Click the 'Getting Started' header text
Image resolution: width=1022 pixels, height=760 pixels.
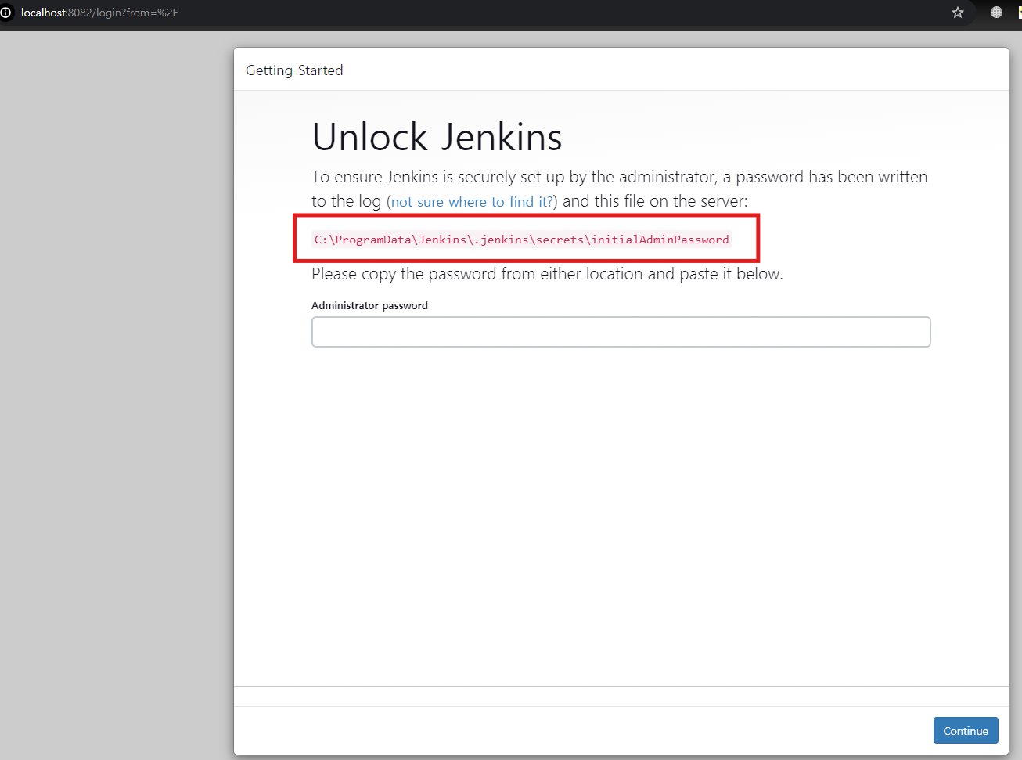[x=294, y=70]
